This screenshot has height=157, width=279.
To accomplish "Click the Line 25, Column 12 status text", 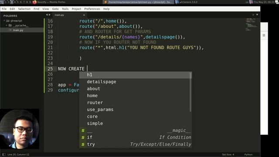I will tap(18, 154).
